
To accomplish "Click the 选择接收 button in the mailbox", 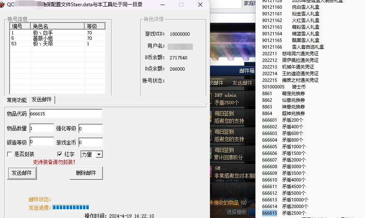I will click(236, 212).
